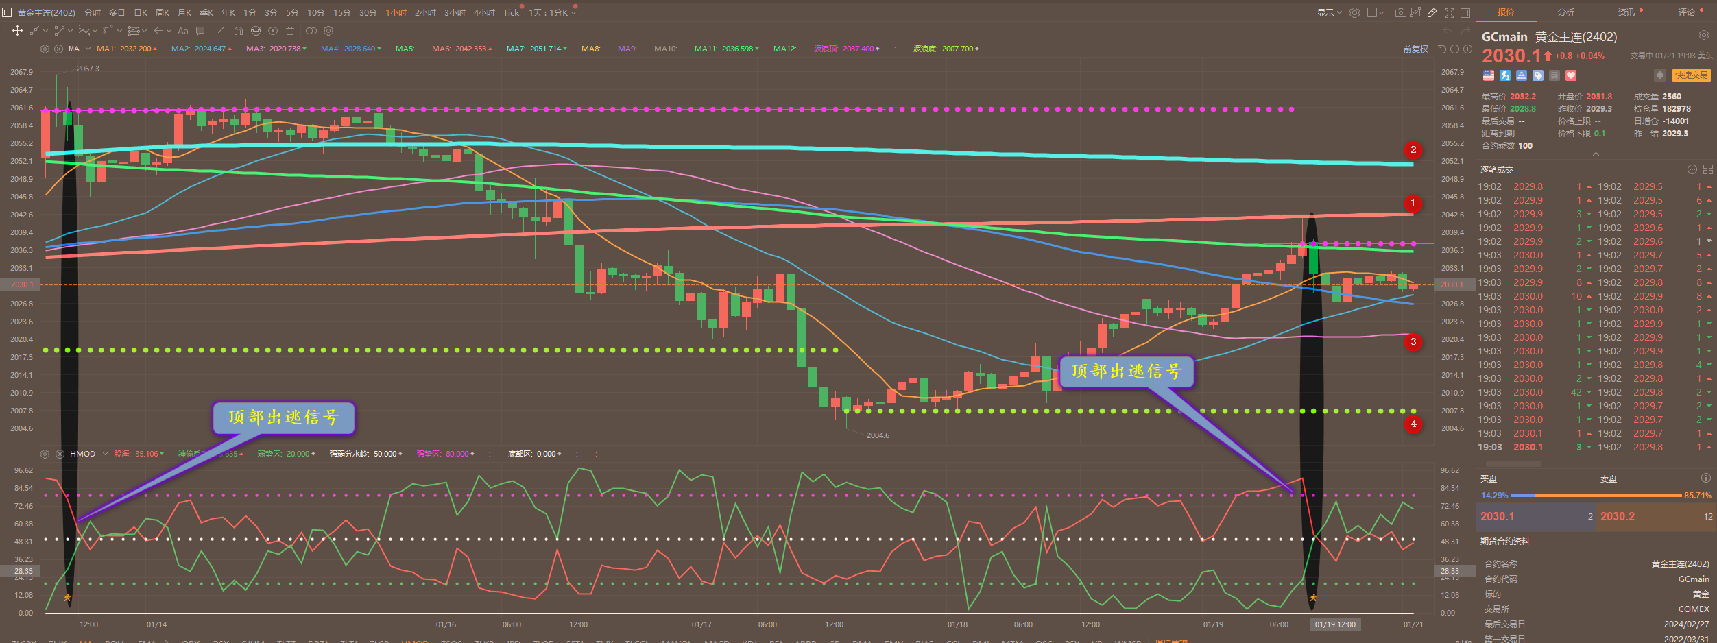Click the 前复权 adjustment button

pos(1416,49)
